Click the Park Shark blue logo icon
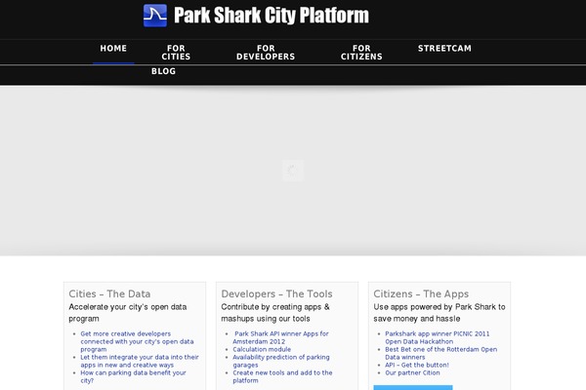Screen dimensions: 586x390 click(155, 16)
